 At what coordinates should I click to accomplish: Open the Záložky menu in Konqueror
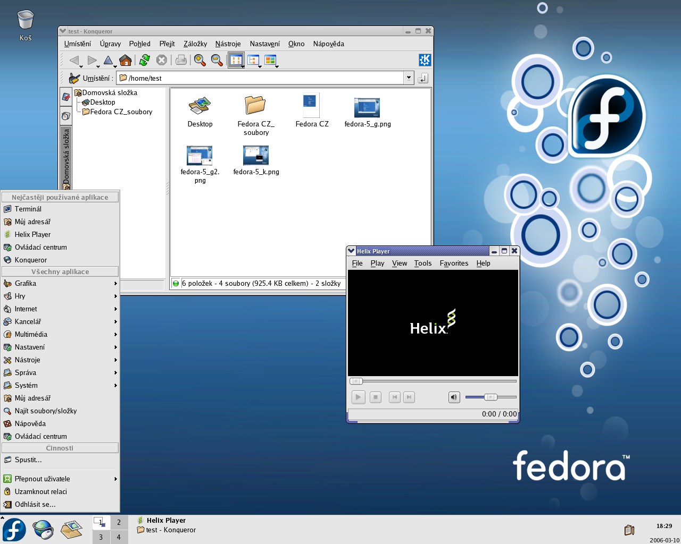pyautogui.click(x=195, y=44)
